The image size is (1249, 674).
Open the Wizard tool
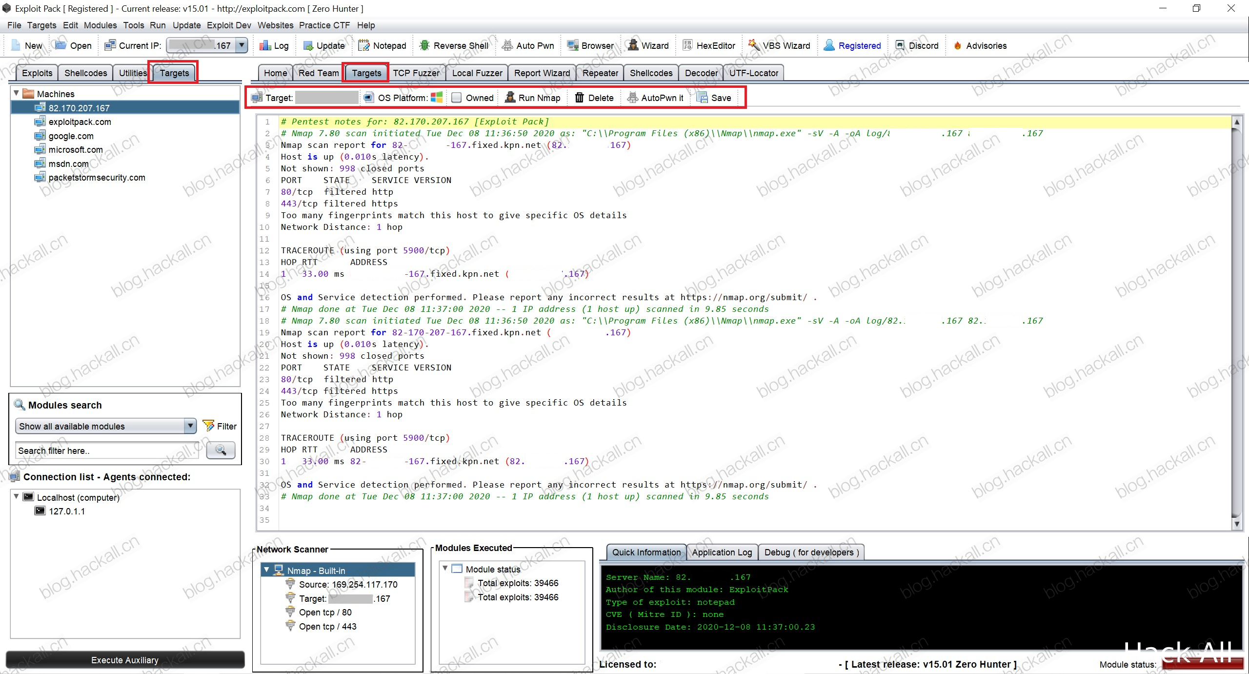tap(633, 45)
